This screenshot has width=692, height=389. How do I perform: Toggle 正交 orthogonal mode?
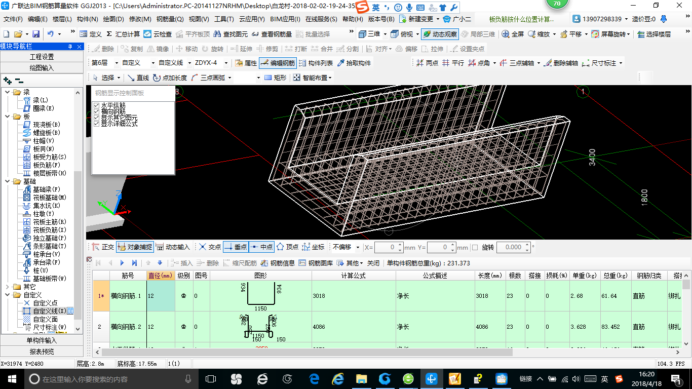point(103,247)
